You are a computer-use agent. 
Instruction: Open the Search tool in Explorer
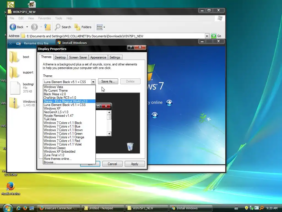(x=63, y=27)
